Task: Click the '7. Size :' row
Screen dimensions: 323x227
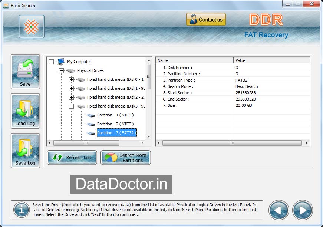Action: point(233,105)
